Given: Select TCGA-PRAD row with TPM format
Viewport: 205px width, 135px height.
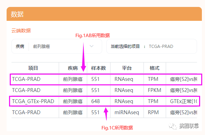Looking at the screenshot, I should (104, 79).
